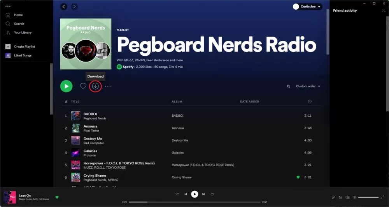This screenshot has height=207, width=389.
Task: Enter full screen with the expand icon
Action: (x=382, y=197)
